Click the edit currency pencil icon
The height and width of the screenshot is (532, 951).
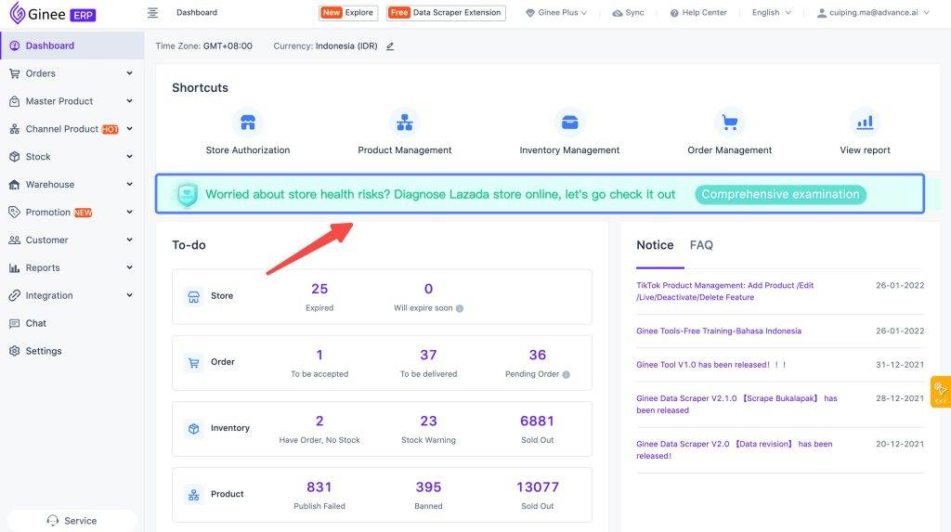pos(390,46)
